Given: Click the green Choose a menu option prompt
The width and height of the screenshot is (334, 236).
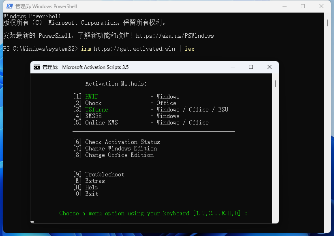Looking at the screenshot, I should [x=153, y=213].
